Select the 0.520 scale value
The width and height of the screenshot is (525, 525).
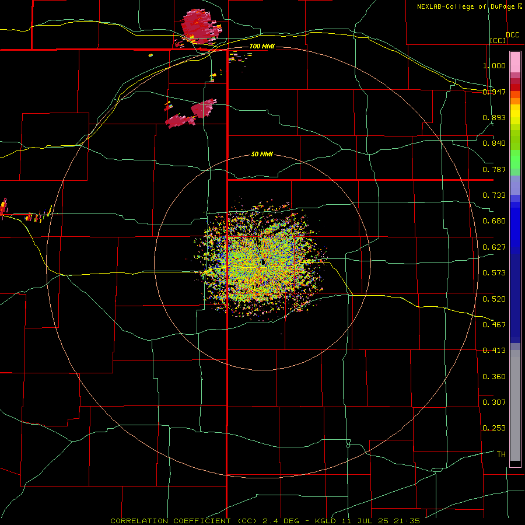click(494, 299)
